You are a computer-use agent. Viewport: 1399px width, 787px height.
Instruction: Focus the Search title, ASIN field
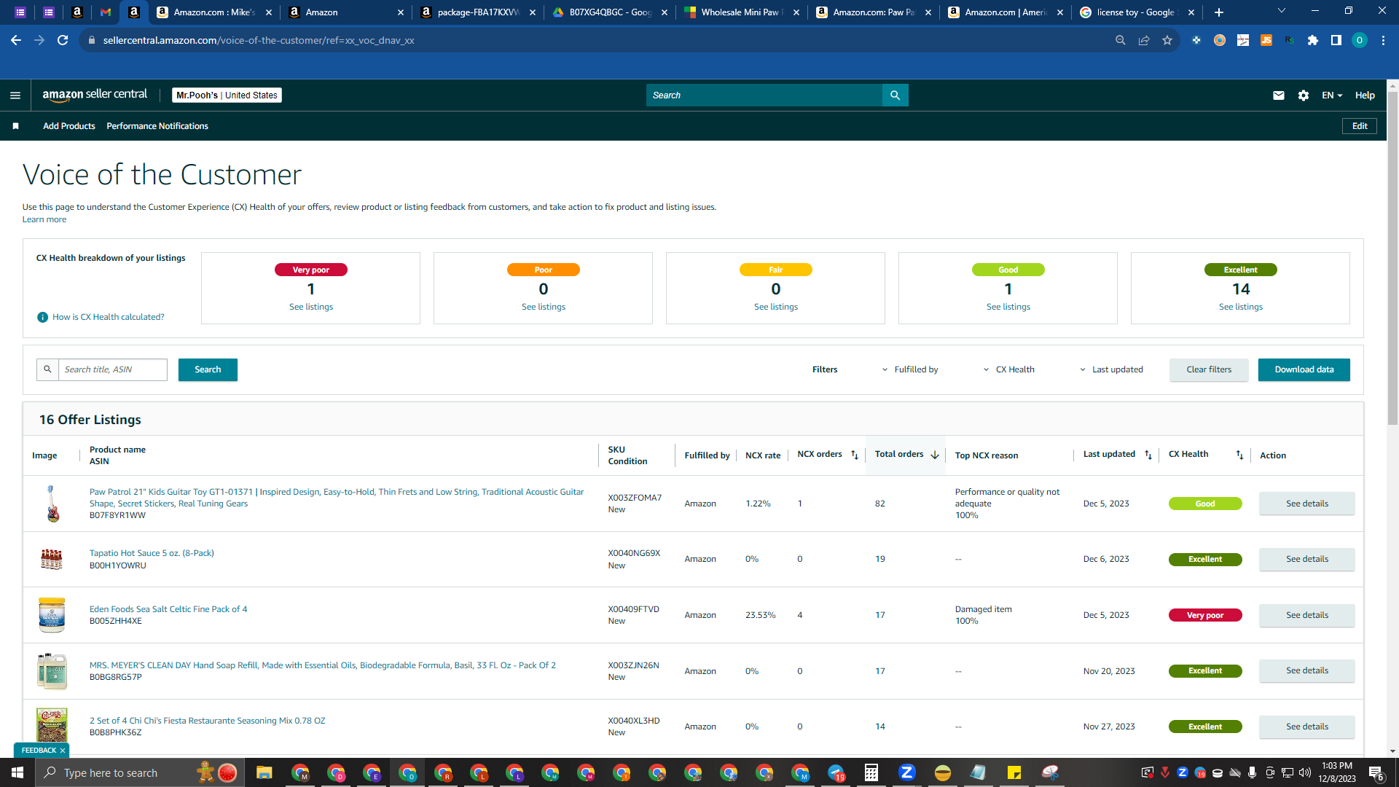point(113,369)
